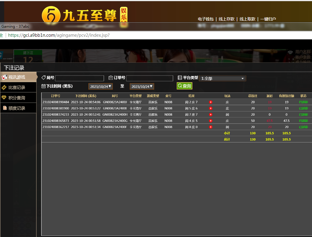Click the 订单号 input field
This screenshot has height=237, width=312.
(x=150, y=78)
